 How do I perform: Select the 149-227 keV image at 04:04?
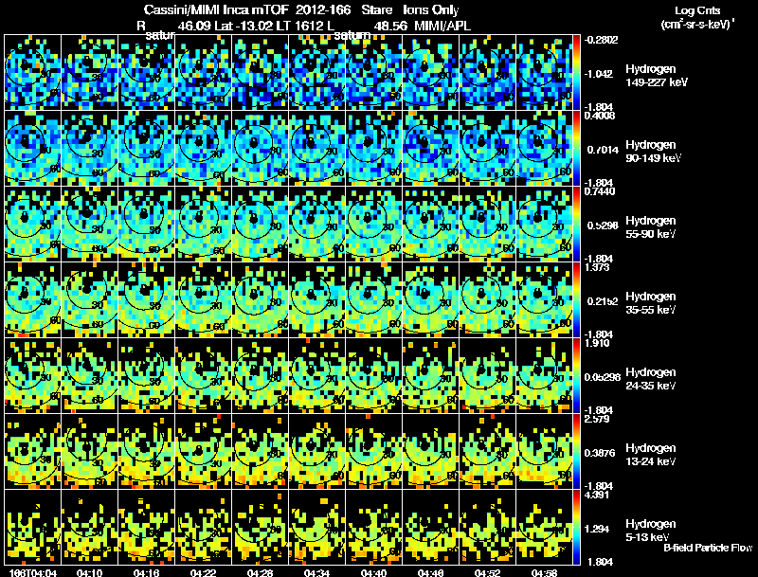[x=33, y=72]
